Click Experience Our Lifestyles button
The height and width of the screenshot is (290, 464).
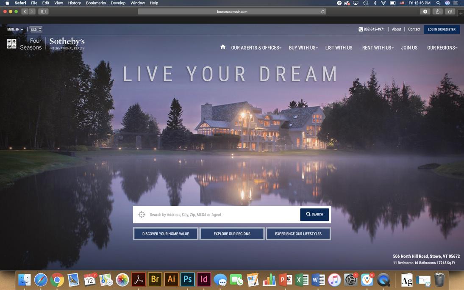(298, 234)
